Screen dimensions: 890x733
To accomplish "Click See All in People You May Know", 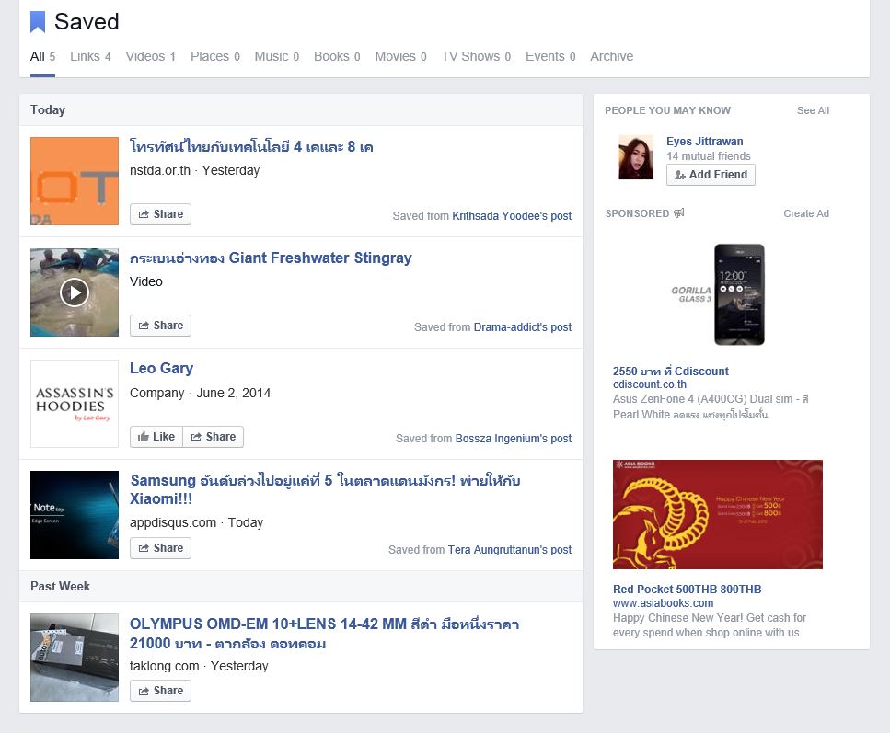I will [x=813, y=110].
